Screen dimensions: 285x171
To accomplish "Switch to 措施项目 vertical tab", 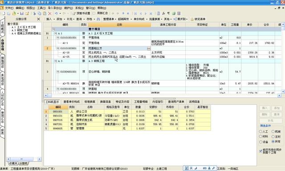I will (3, 62).
